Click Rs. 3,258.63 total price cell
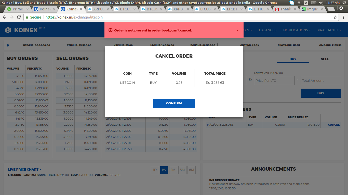Viewport: 348px width, 195px height. pyautogui.click(x=215, y=83)
